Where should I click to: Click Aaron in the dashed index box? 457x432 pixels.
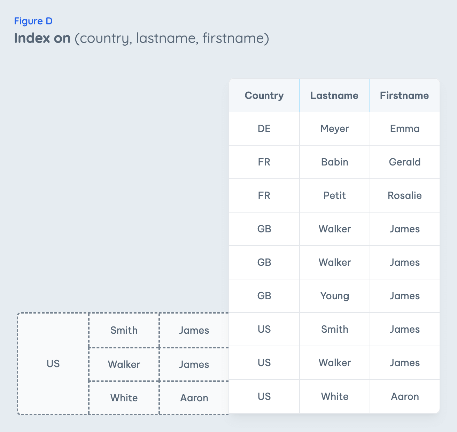point(194,398)
